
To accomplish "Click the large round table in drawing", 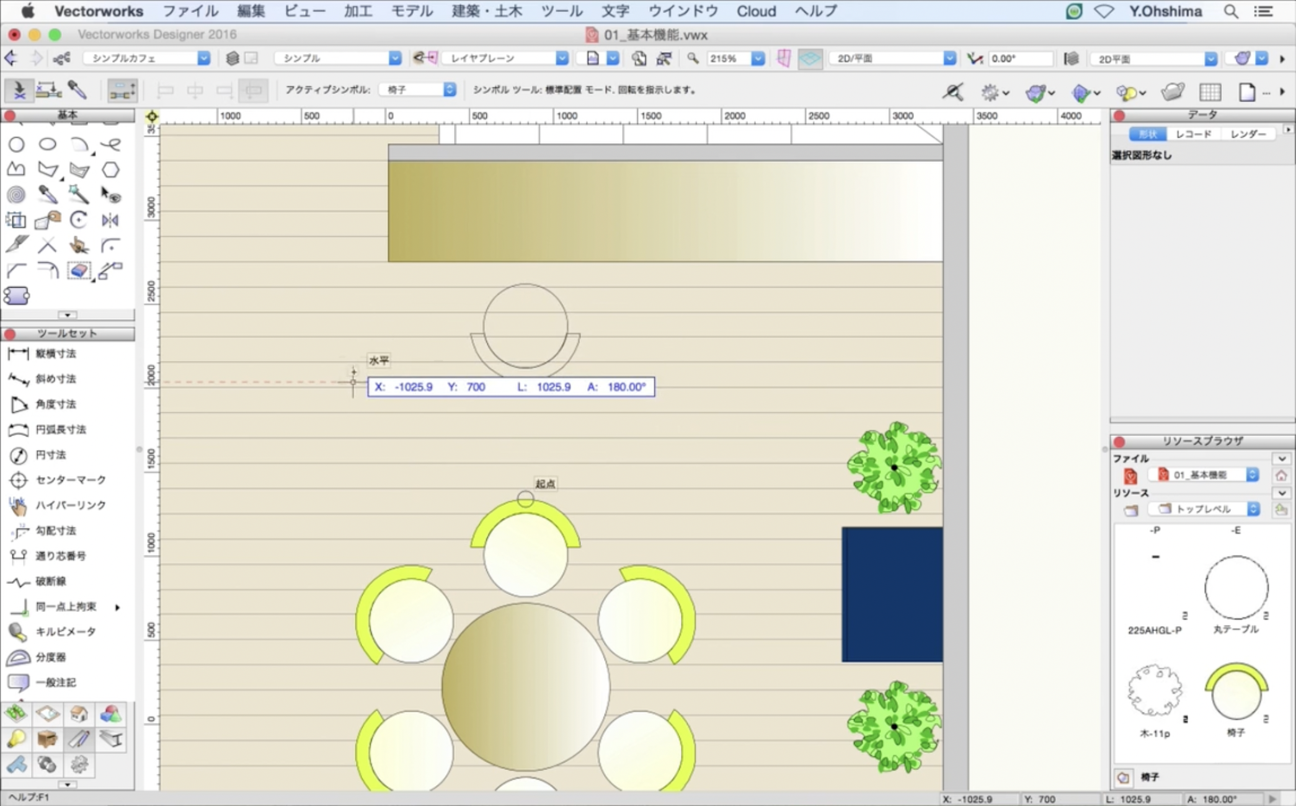I will pyautogui.click(x=525, y=687).
